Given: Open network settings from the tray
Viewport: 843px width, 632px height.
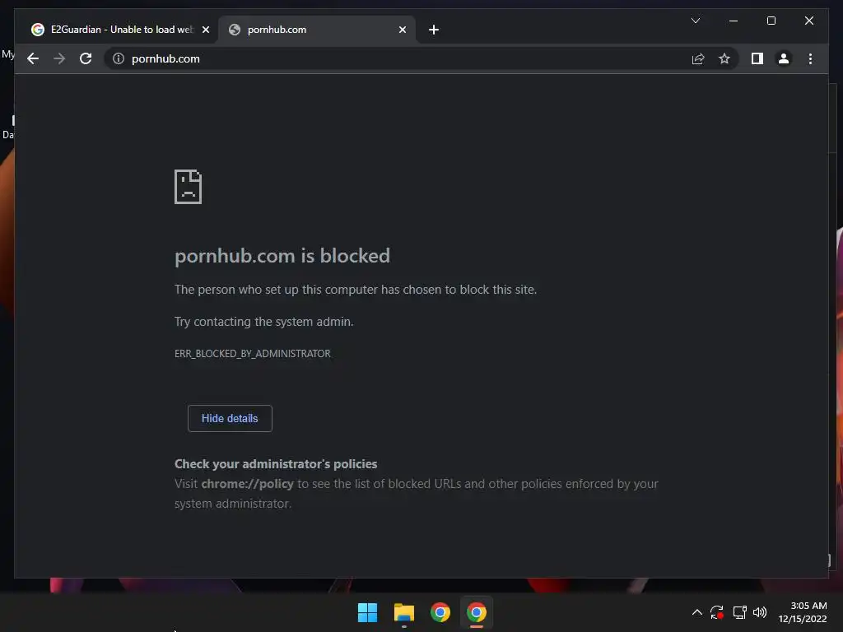Looking at the screenshot, I should [740, 612].
